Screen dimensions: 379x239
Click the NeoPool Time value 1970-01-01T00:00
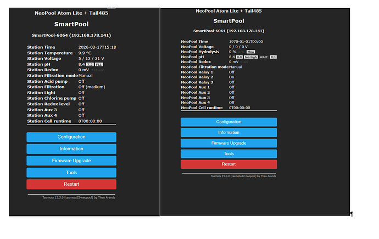click(246, 42)
